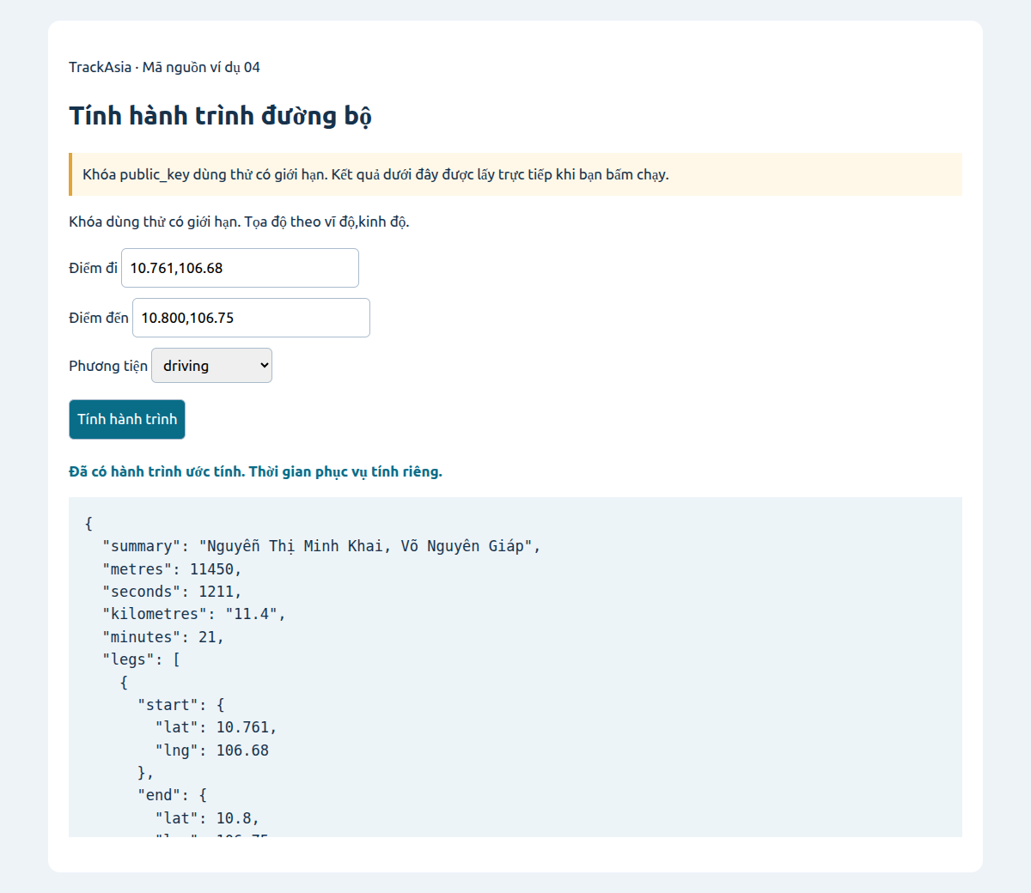
Task: Click the Phương tiện label
Action: (108, 366)
